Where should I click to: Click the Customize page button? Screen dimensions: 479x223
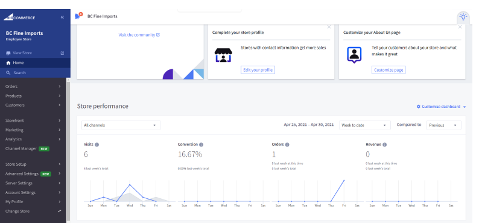pos(389,70)
